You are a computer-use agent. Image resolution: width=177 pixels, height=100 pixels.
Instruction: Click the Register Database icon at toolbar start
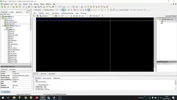tap(2, 7)
